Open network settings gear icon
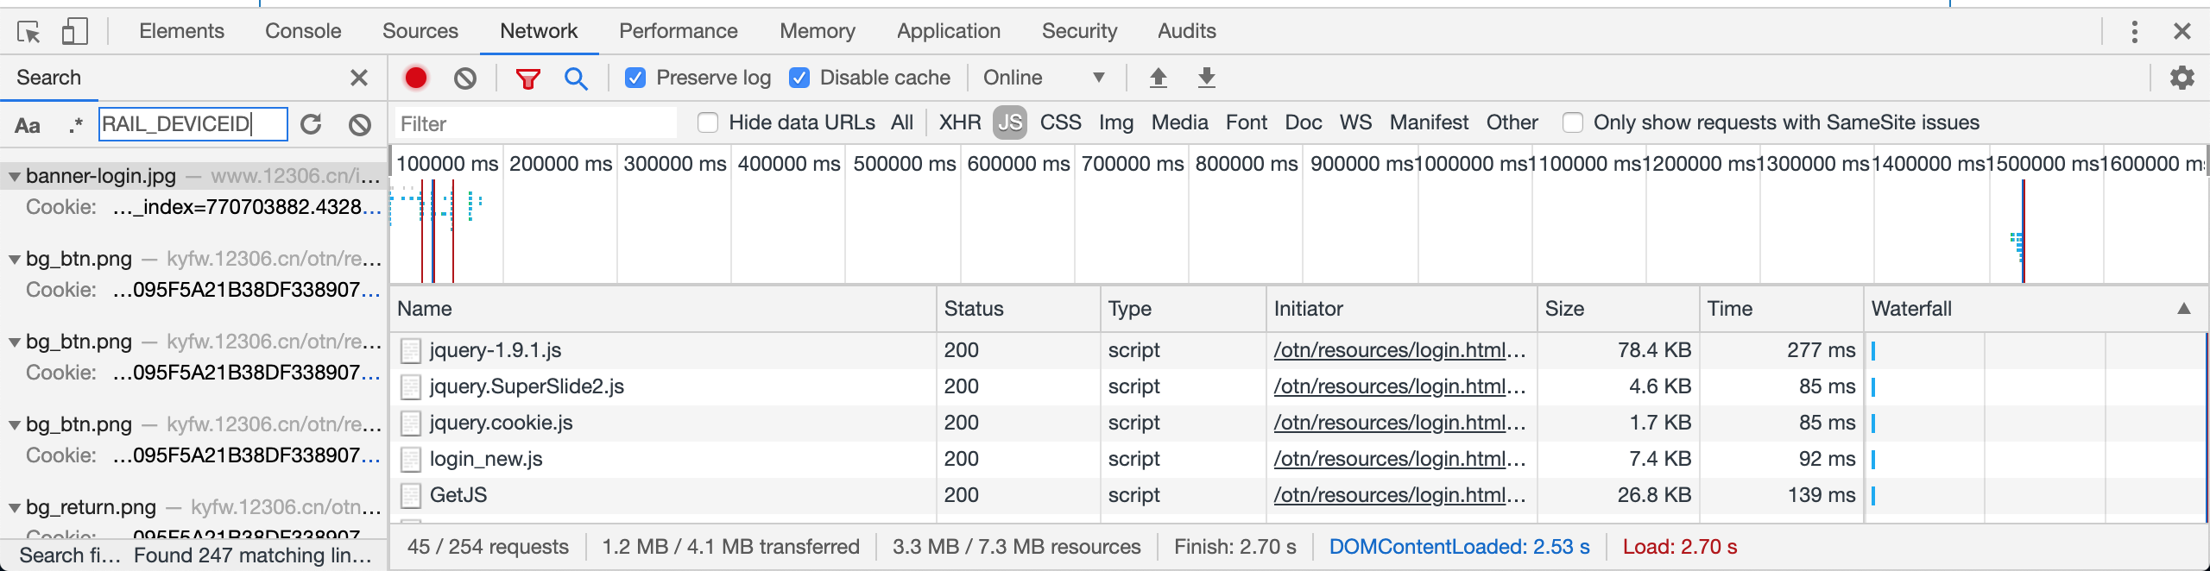 pyautogui.click(x=2182, y=78)
